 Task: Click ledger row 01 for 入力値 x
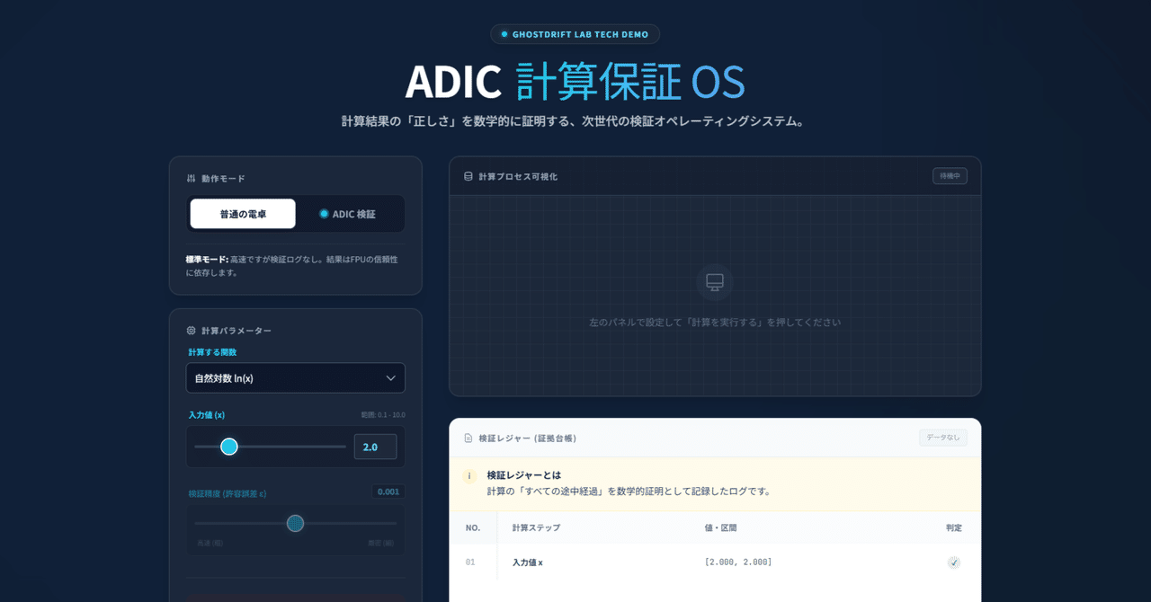tap(629, 562)
